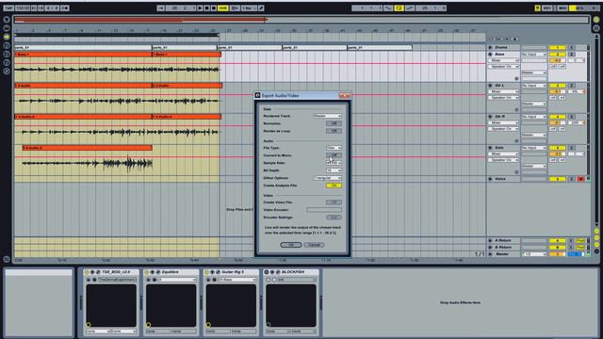Image resolution: width=603 pixels, height=339 pixels.
Task: Click the transport Stop button
Action: point(207,8)
